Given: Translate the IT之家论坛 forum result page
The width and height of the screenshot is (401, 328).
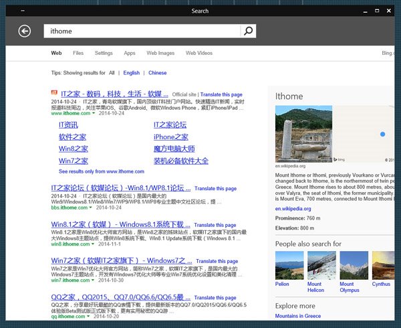Looking at the screenshot, I should click(x=215, y=189).
